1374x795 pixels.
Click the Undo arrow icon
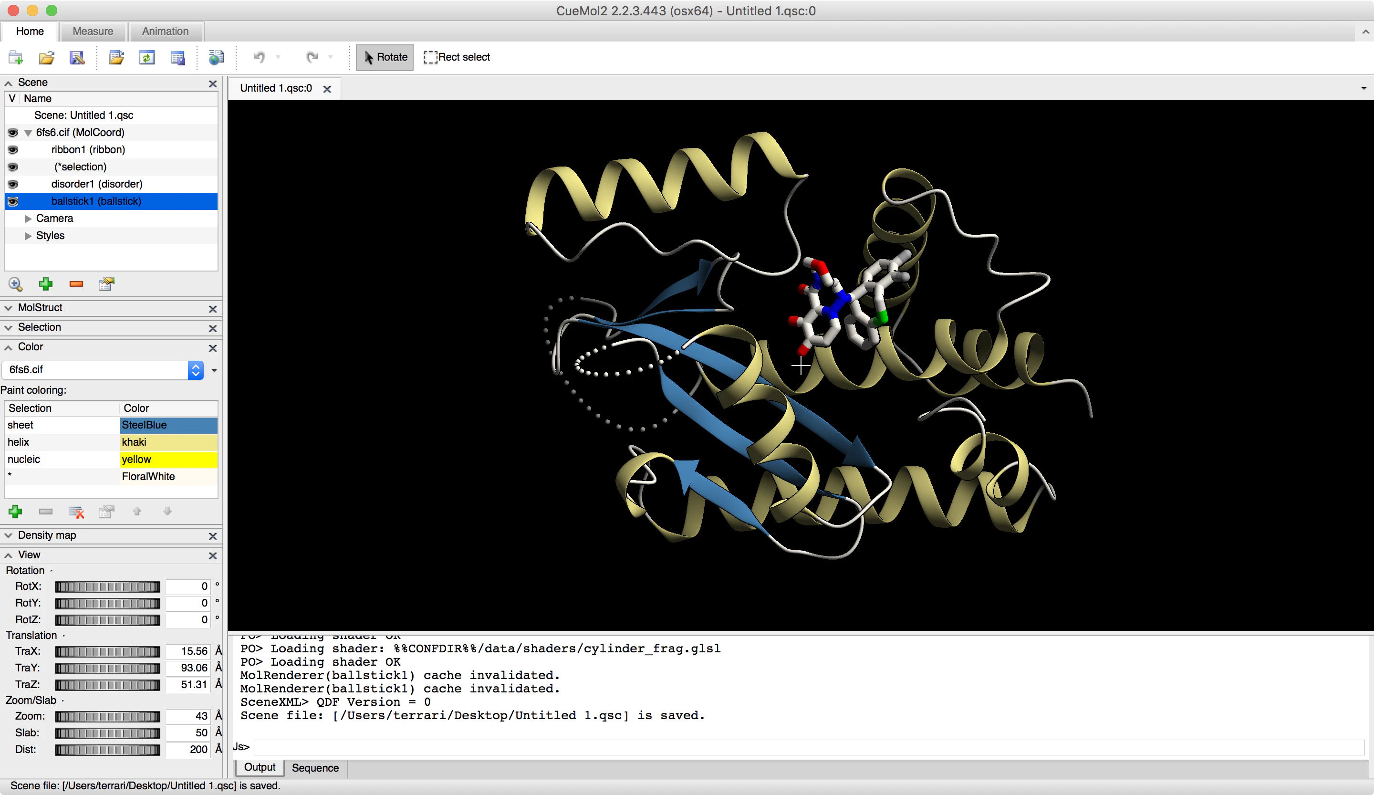click(259, 57)
